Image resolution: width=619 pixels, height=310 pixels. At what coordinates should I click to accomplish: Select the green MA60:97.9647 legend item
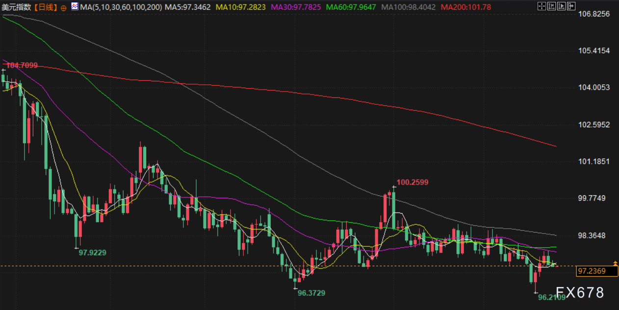point(351,7)
